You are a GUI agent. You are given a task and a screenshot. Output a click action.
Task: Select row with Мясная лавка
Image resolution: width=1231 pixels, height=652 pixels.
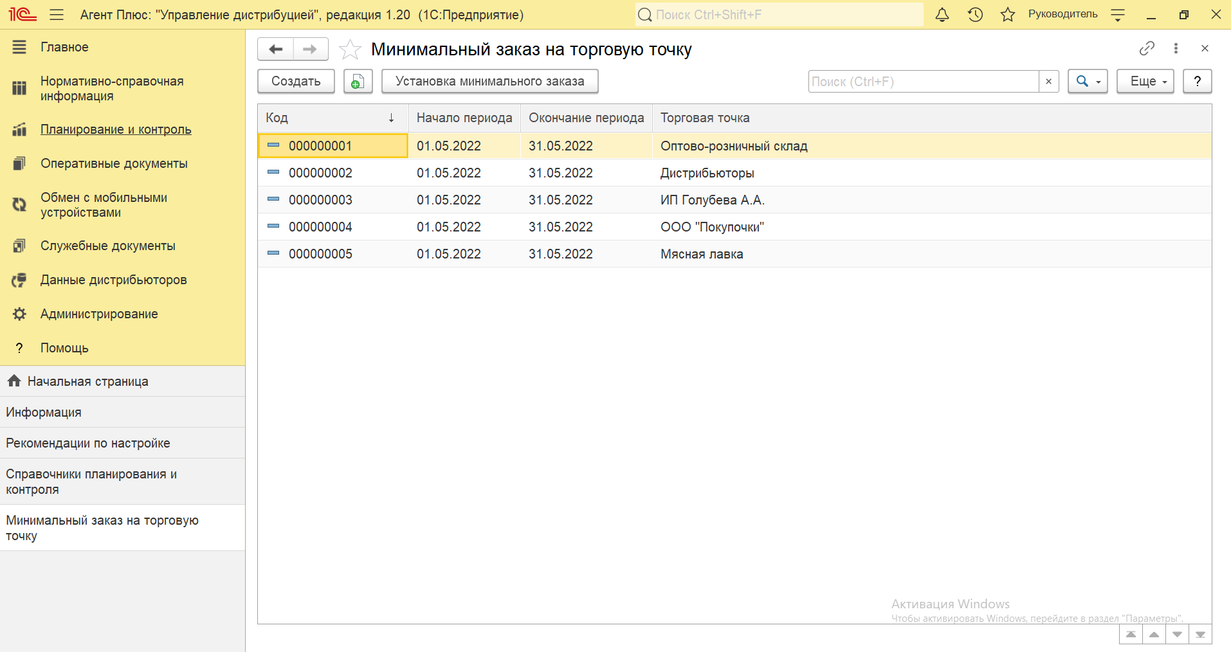[x=702, y=254]
